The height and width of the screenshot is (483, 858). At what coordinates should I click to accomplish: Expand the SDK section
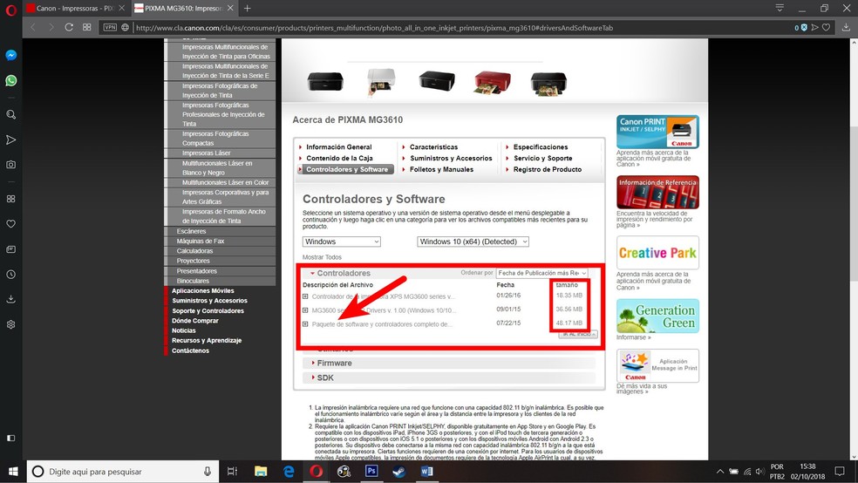pyautogui.click(x=323, y=378)
